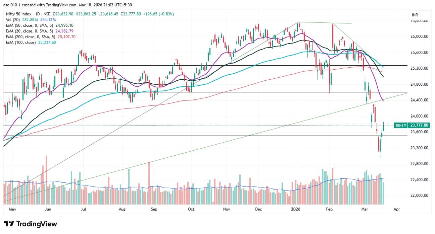This screenshot has width=435, height=234.
Task: Click the Feb label on time axis
Action: point(330,209)
